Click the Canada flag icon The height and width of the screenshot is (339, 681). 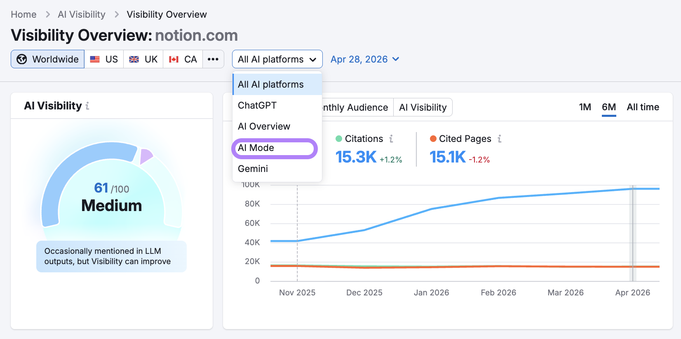pyautogui.click(x=174, y=59)
